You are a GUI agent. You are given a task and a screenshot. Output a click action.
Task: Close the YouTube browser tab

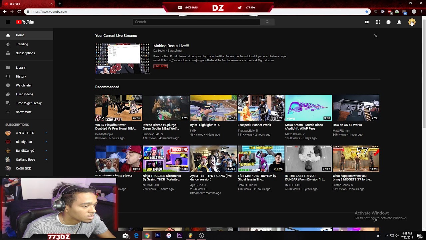click(51, 4)
